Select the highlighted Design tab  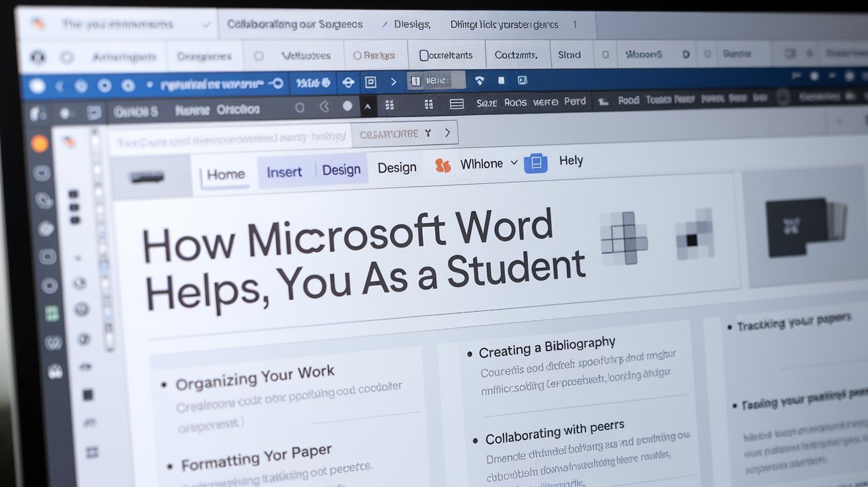(341, 169)
